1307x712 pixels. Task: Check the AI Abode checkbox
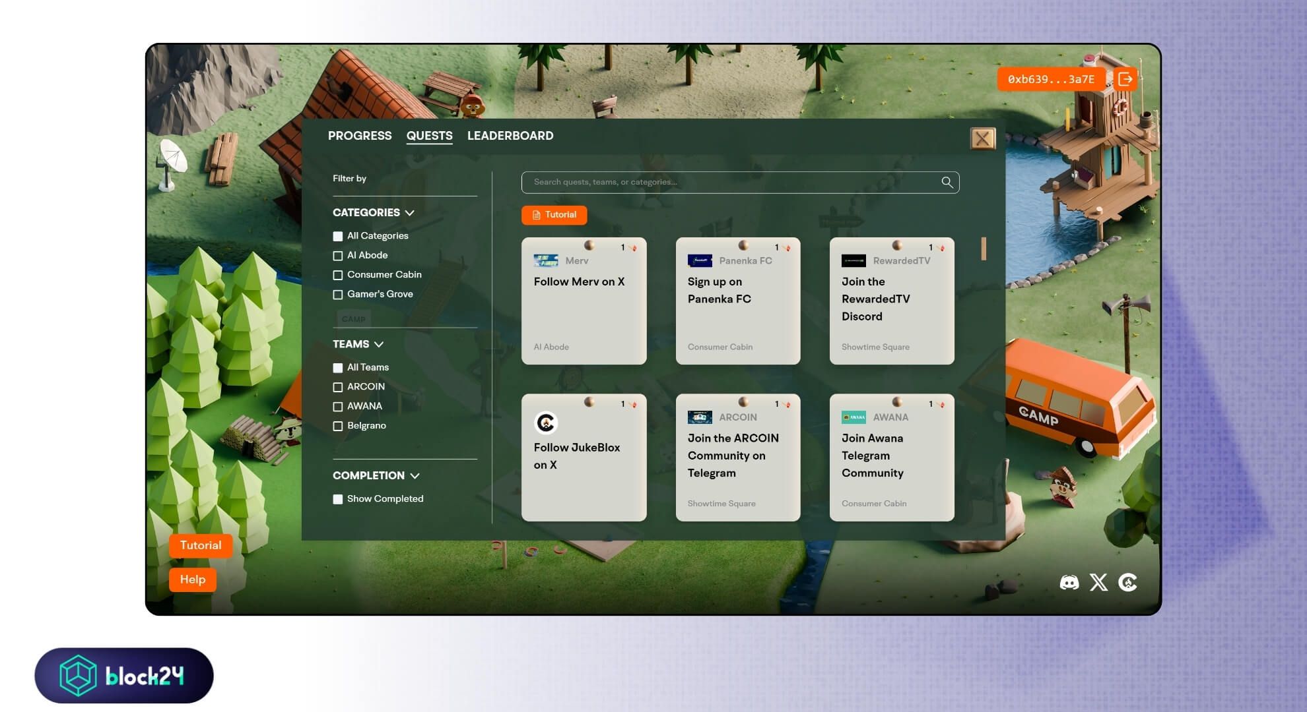click(338, 256)
